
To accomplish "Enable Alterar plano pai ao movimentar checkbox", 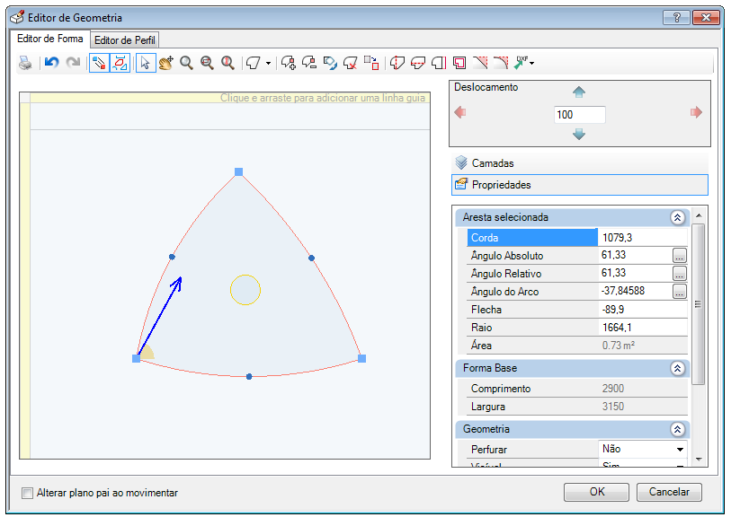I will [x=28, y=493].
